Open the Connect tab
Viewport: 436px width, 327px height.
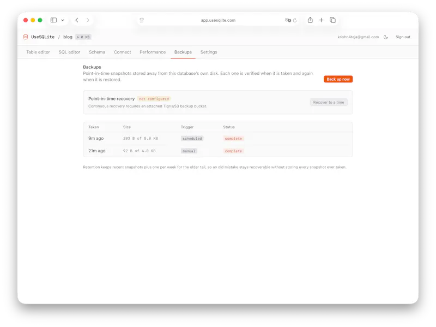coord(122,52)
